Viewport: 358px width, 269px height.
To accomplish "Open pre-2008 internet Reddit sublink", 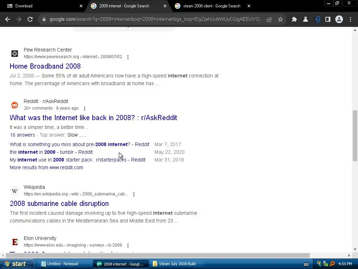I will tap(79, 144).
